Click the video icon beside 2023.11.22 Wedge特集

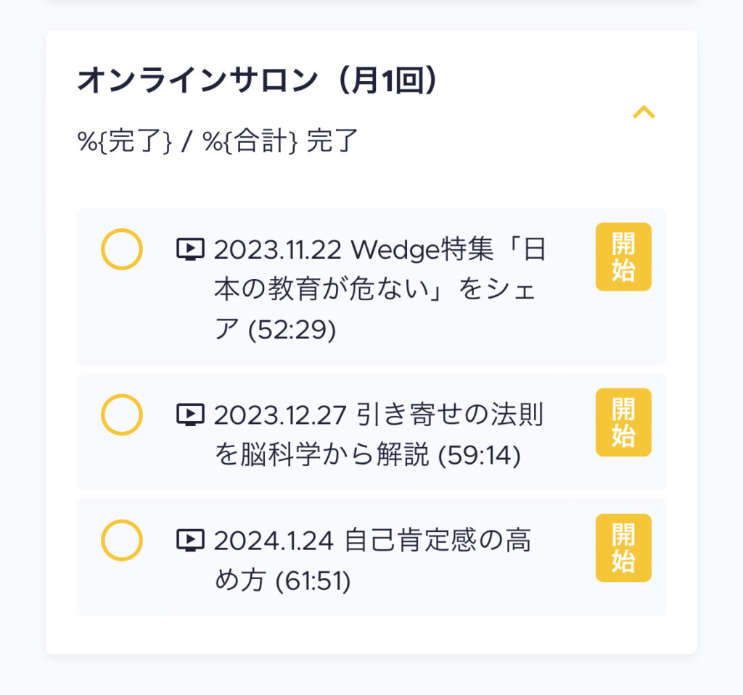pyautogui.click(x=190, y=250)
